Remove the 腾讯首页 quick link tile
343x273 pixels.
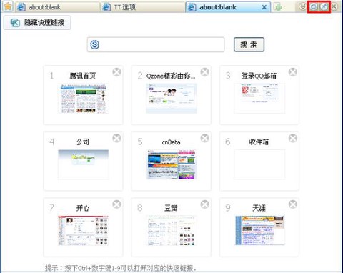116,72
